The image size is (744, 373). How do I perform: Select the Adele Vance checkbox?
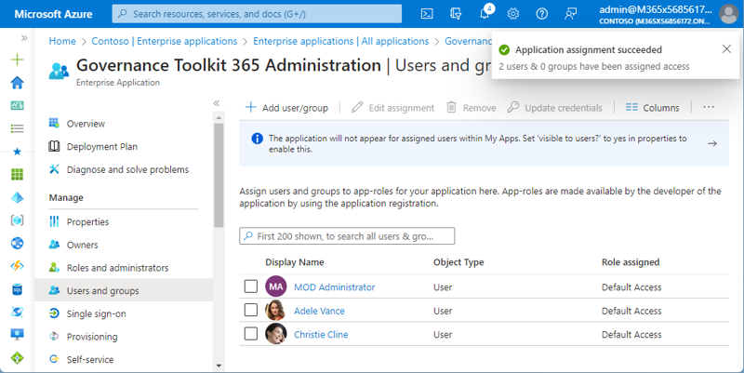(251, 311)
